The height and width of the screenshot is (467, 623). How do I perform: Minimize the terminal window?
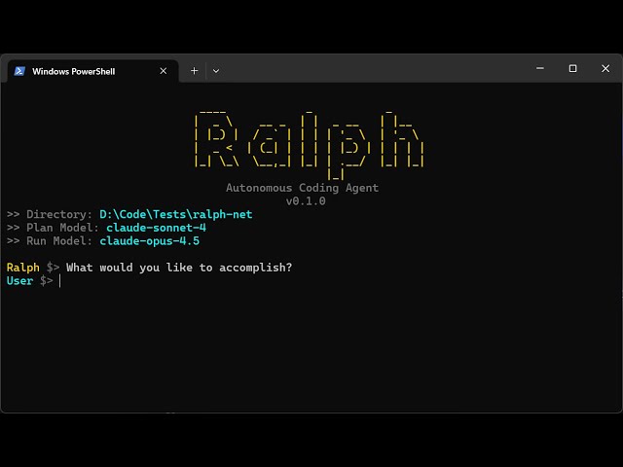[540, 68]
